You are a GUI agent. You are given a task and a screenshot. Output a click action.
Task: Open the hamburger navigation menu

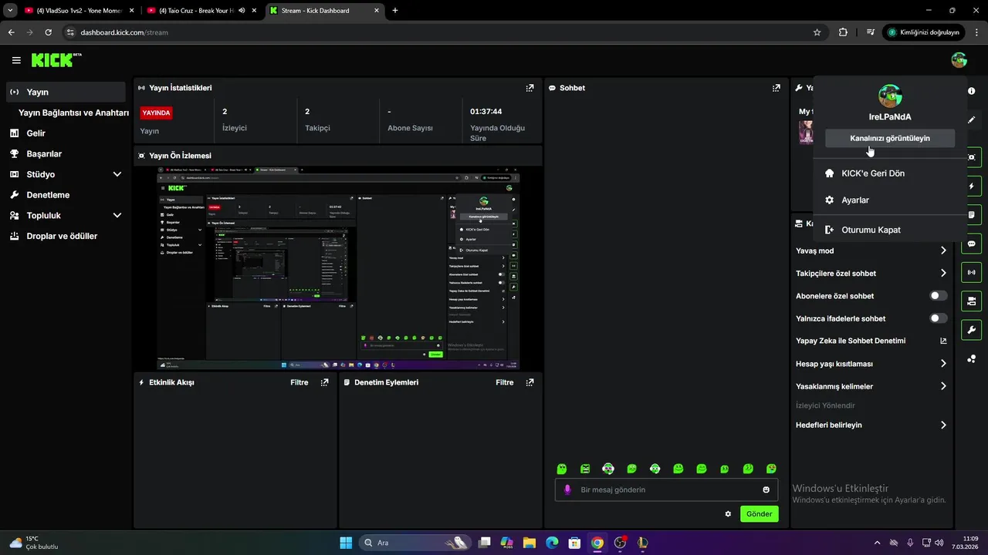[16, 60]
